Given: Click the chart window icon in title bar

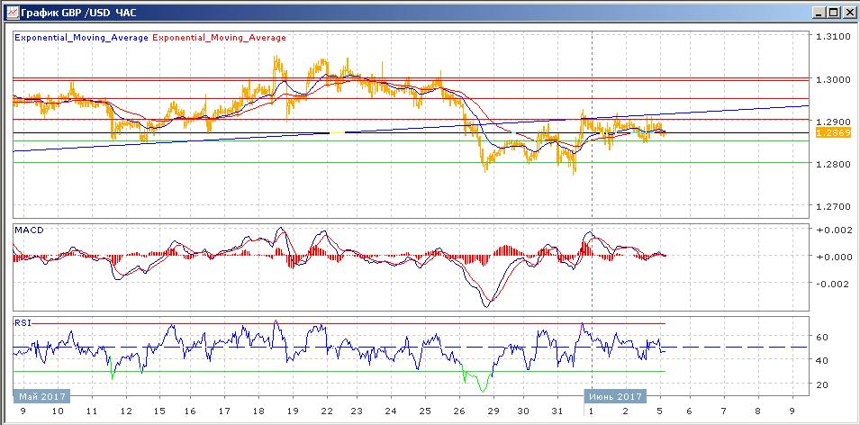Looking at the screenshot, I should (11, 12).
